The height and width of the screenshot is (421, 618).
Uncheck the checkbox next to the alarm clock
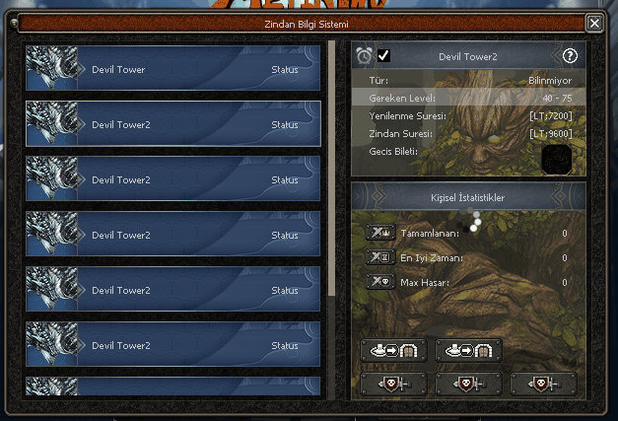click(x=383, y=55)
